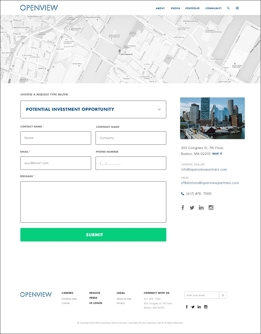Open Instagram icon beside the contact details
This screenshot has width=261, height=334.
tap(211, 208)
